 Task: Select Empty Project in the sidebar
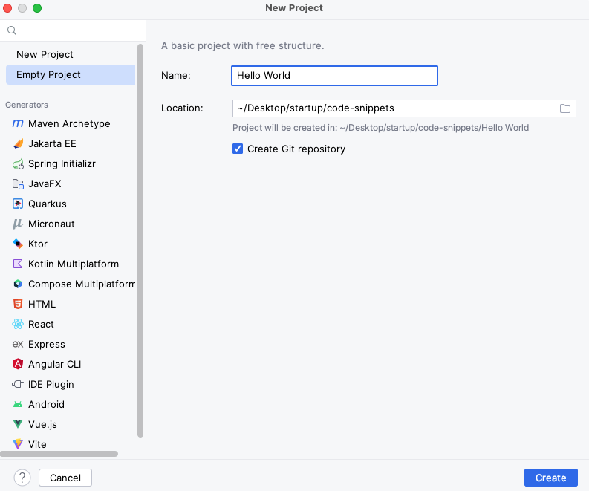tap(71, 74)
